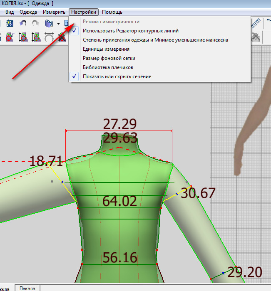
Task: Click the blue framed grid icon near Вид
Action: 10,23
